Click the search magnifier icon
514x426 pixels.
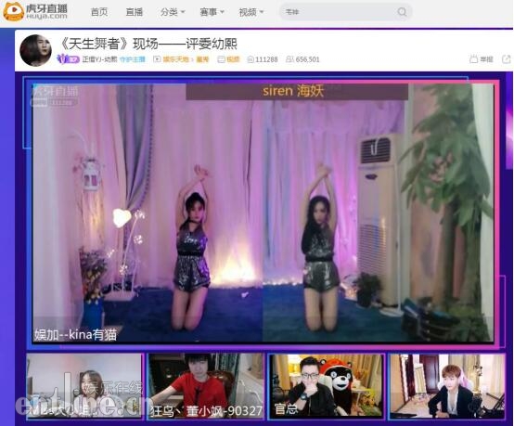[402, 12]
